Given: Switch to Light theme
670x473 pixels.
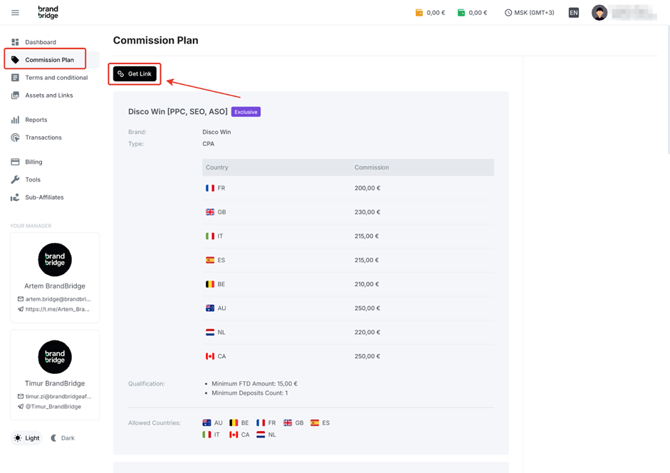Looking at the screenshot, I should [x=26, y=438].
